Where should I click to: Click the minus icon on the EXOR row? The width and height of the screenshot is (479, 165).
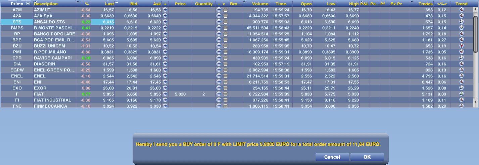[x=219, y=88]
